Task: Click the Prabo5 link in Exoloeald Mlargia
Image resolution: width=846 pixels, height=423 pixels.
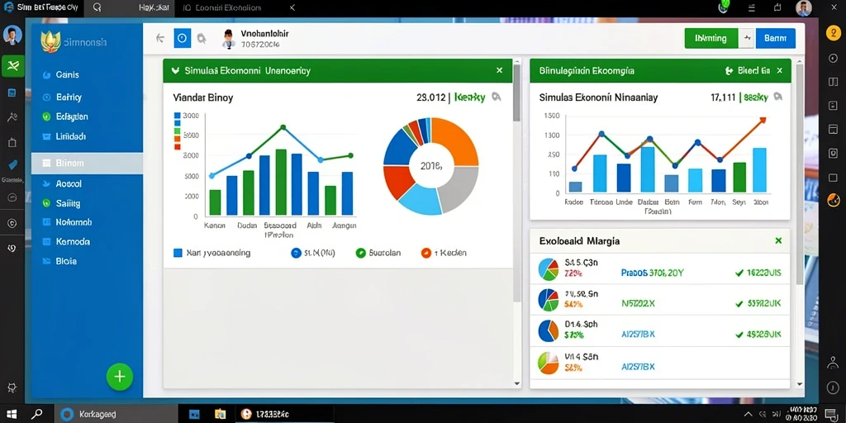Action: click(x=653, y=273)
